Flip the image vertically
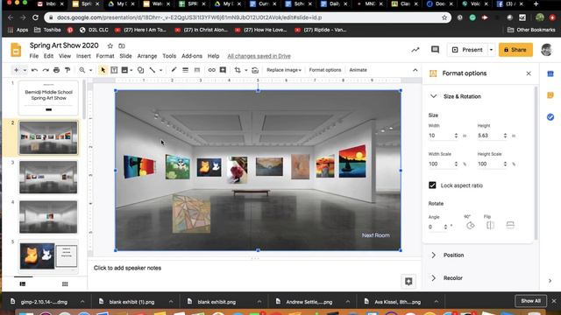The width and height of the screenshot is (561, 315). [x=510, y=226]
